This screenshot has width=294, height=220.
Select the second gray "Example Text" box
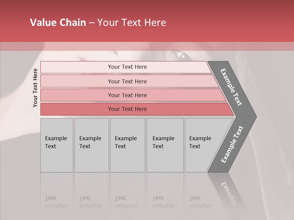(x=92, y=145)
